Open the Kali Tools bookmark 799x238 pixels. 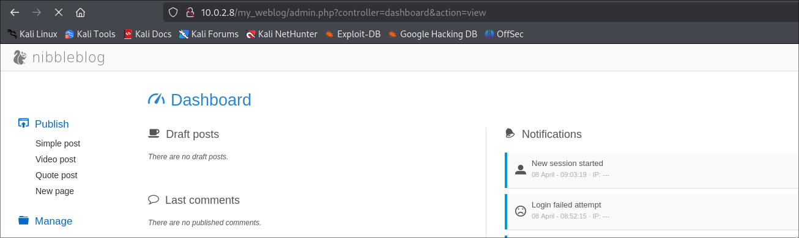tap(90, 34)
